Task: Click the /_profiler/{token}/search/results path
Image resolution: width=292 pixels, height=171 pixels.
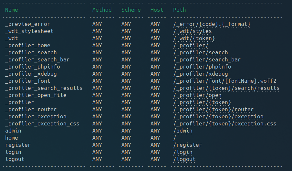Action: point(226,88)
